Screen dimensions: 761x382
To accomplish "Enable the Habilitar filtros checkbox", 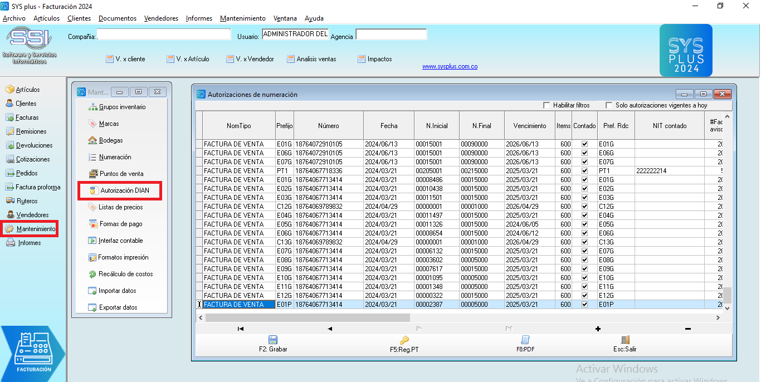I will [x=547, y=105].
